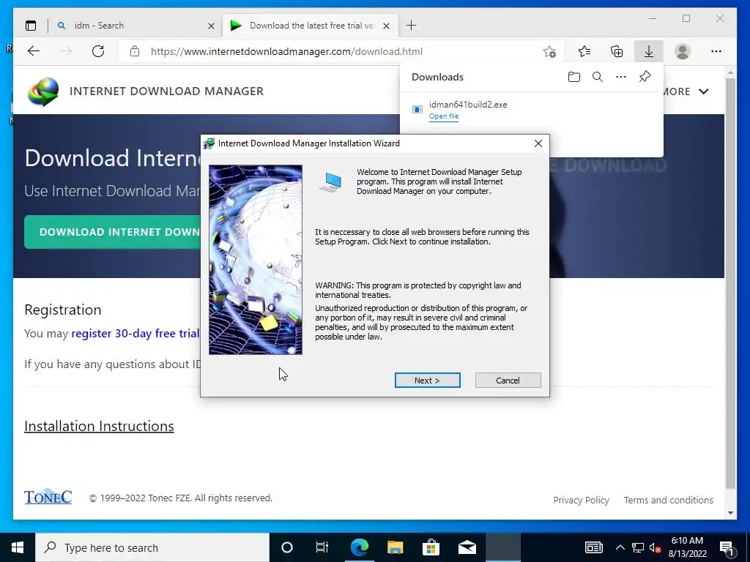Click the Downloads toolbar button
This screenshot has width=750, height=562.
[x=649, y=51]
